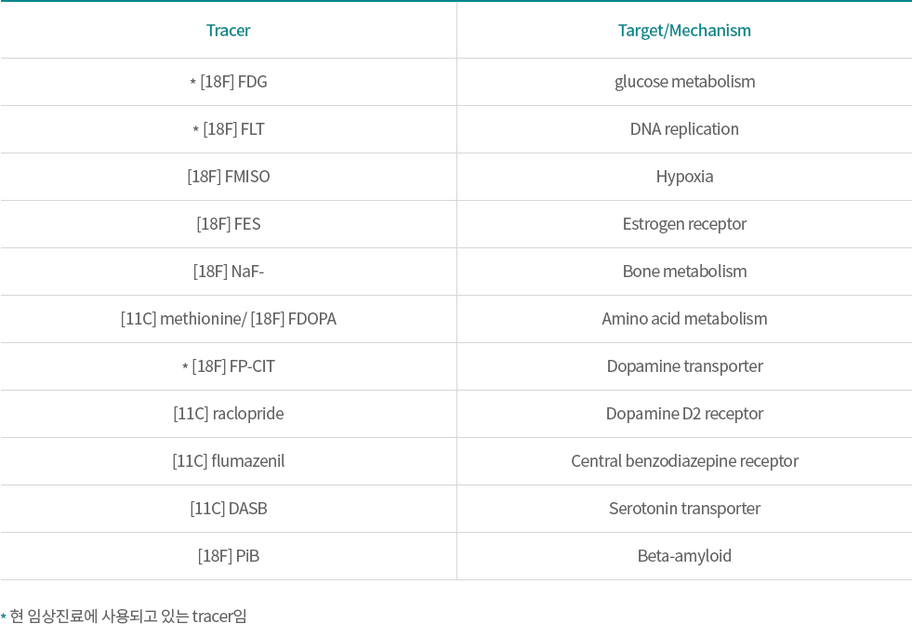Image resolution: width=912 pixels, height=624 pixels.
Task: Click the Target/Mechanism column header
Action: click(684, 31)
